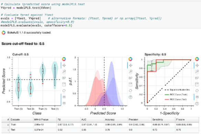Toggle Hover tool on ROC plot toolbar
The image size is (201, 134).
point(197,97)
